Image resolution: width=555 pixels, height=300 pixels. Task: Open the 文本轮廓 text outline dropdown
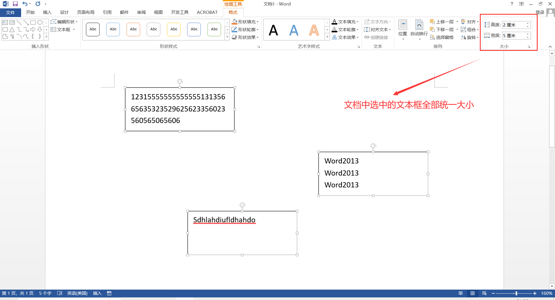[x=345, y=29]
